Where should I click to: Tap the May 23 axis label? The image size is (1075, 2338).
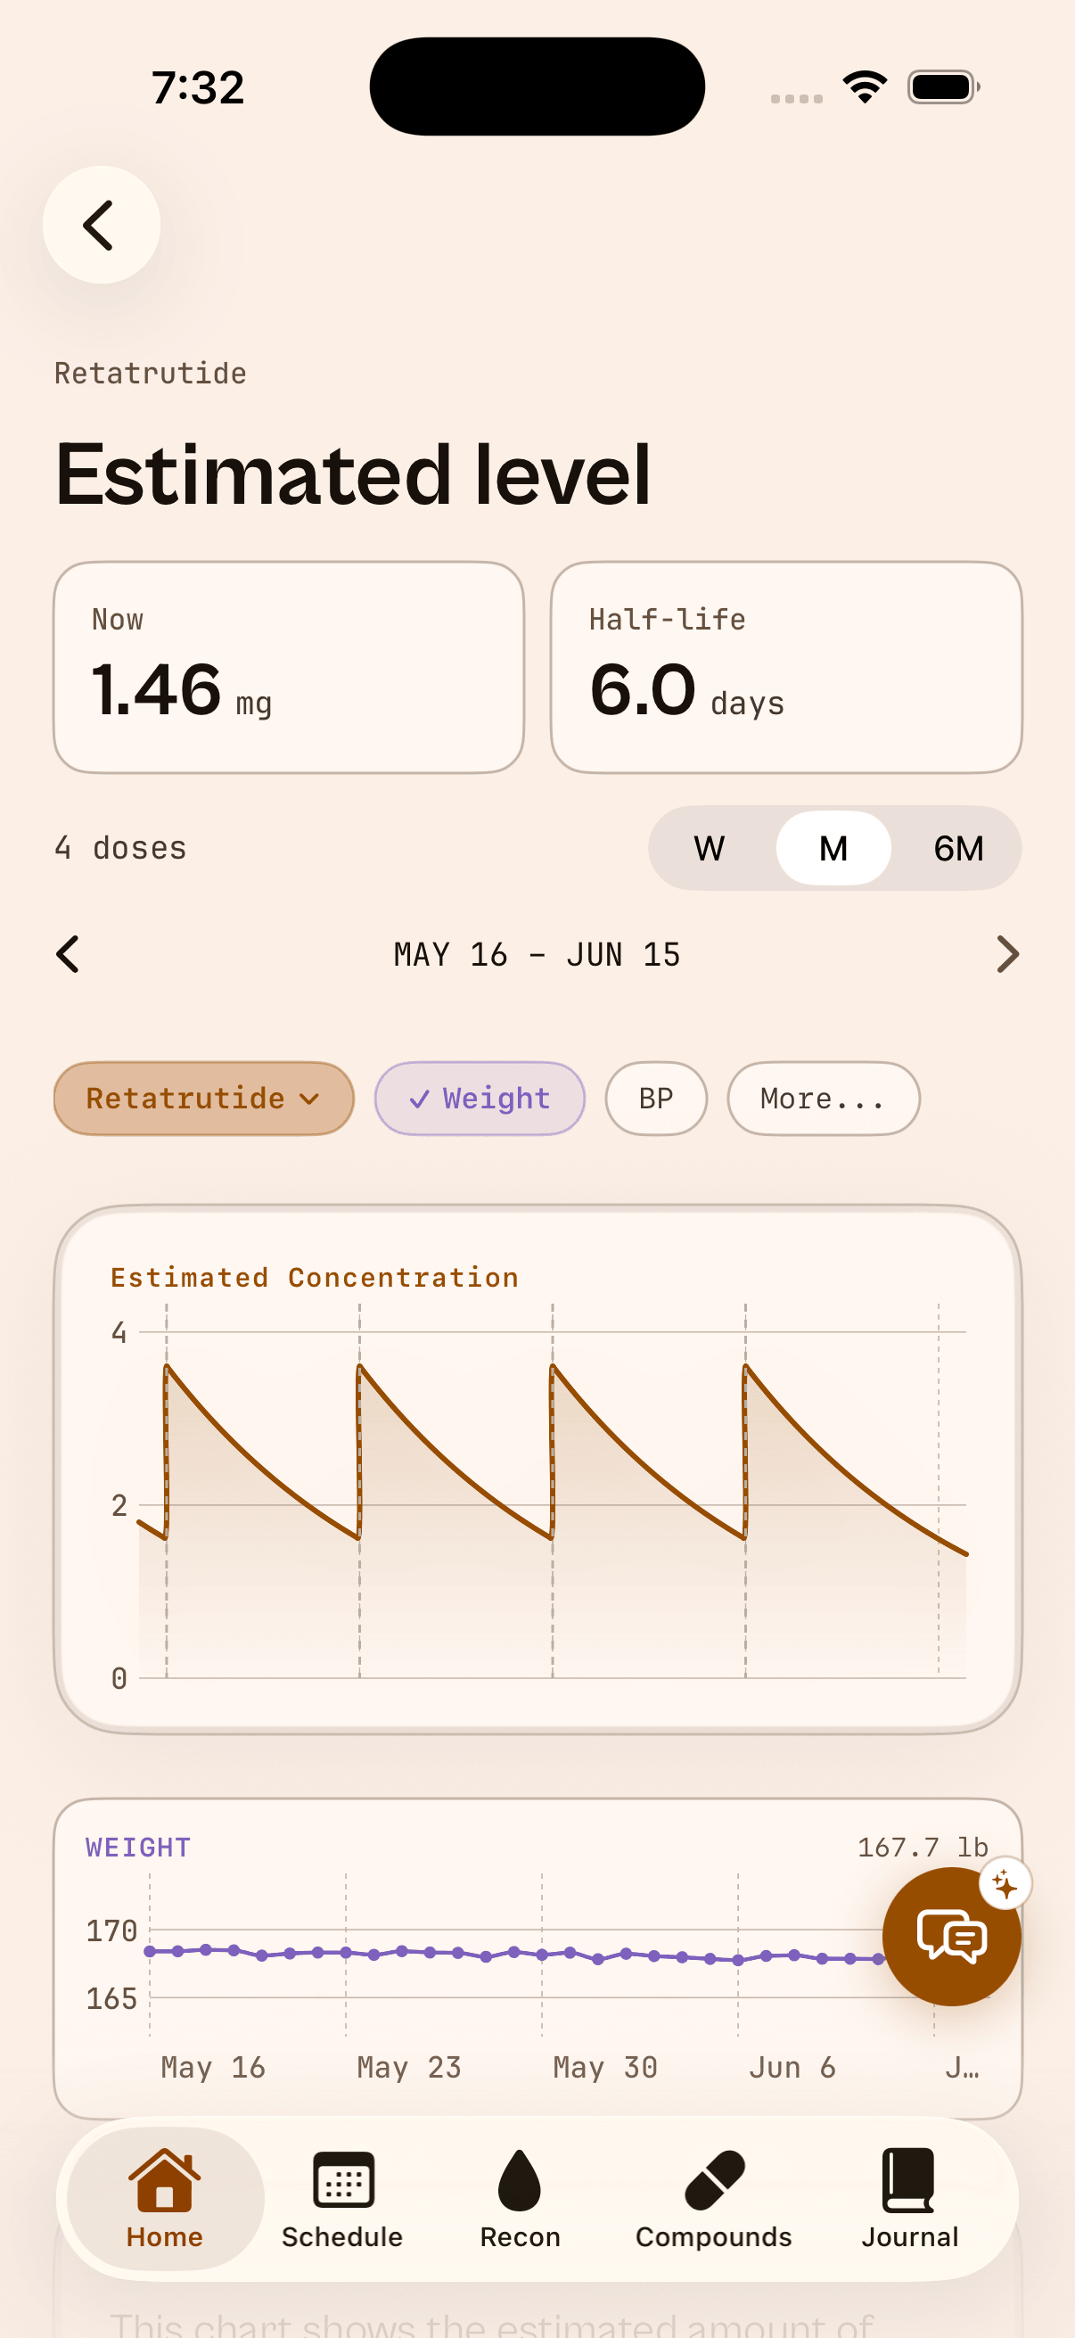click(x=409, y=2068)
